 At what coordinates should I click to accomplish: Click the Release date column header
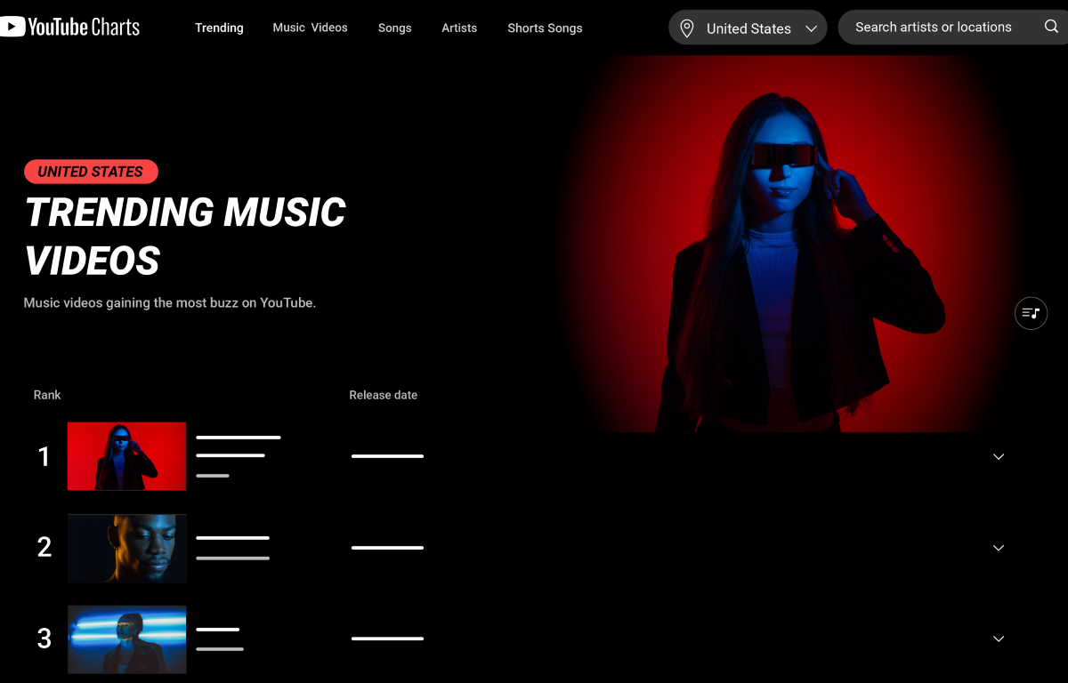(383, 395)
